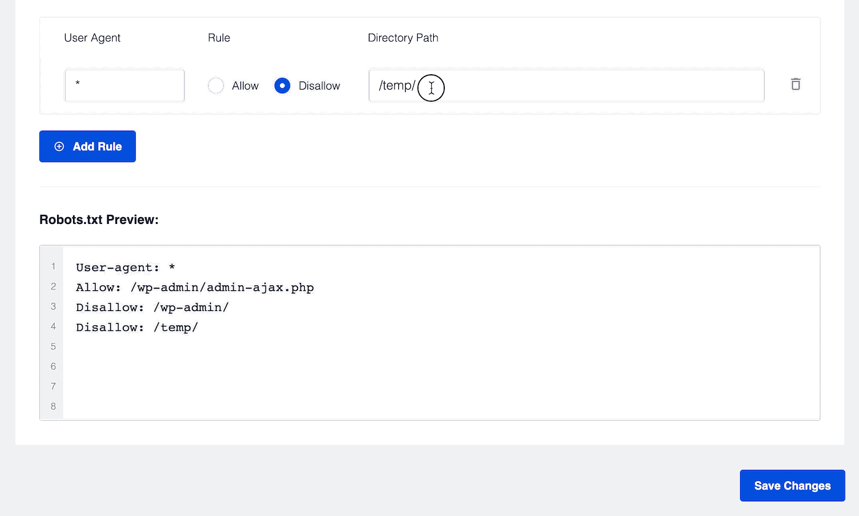Focus the Directory Path field containing /temp/

[566, 85]
